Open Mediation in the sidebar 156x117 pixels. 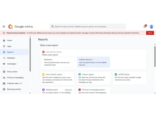click(15, 58)
